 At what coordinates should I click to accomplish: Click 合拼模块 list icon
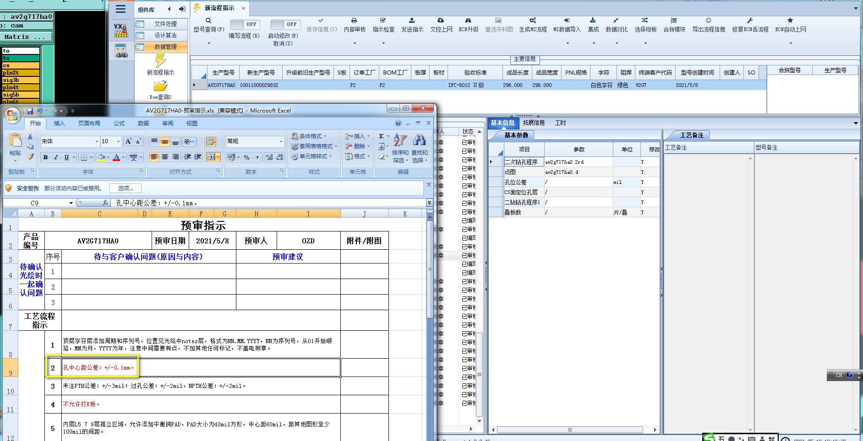(x=674, y=21)
